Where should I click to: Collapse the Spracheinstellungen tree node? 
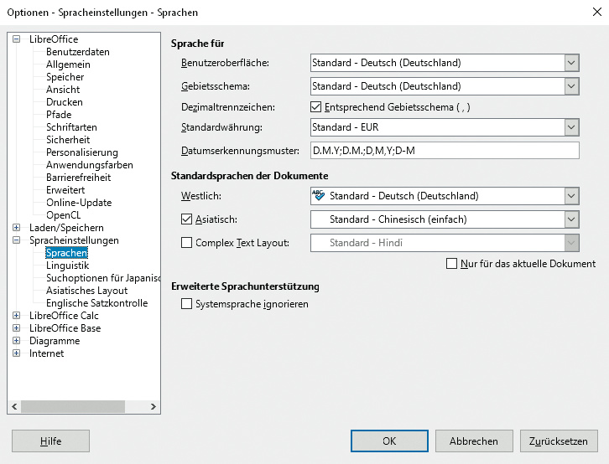click(16, 240)
